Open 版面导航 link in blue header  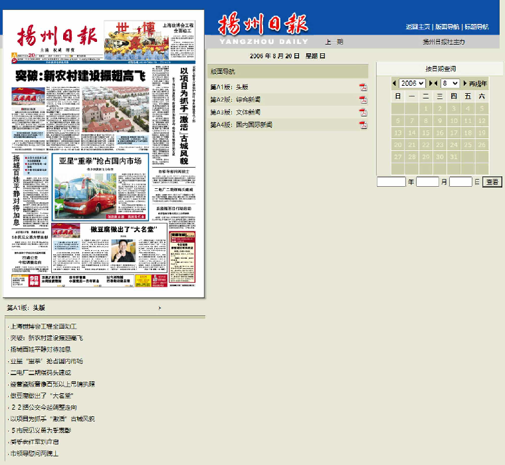[447, 27]
